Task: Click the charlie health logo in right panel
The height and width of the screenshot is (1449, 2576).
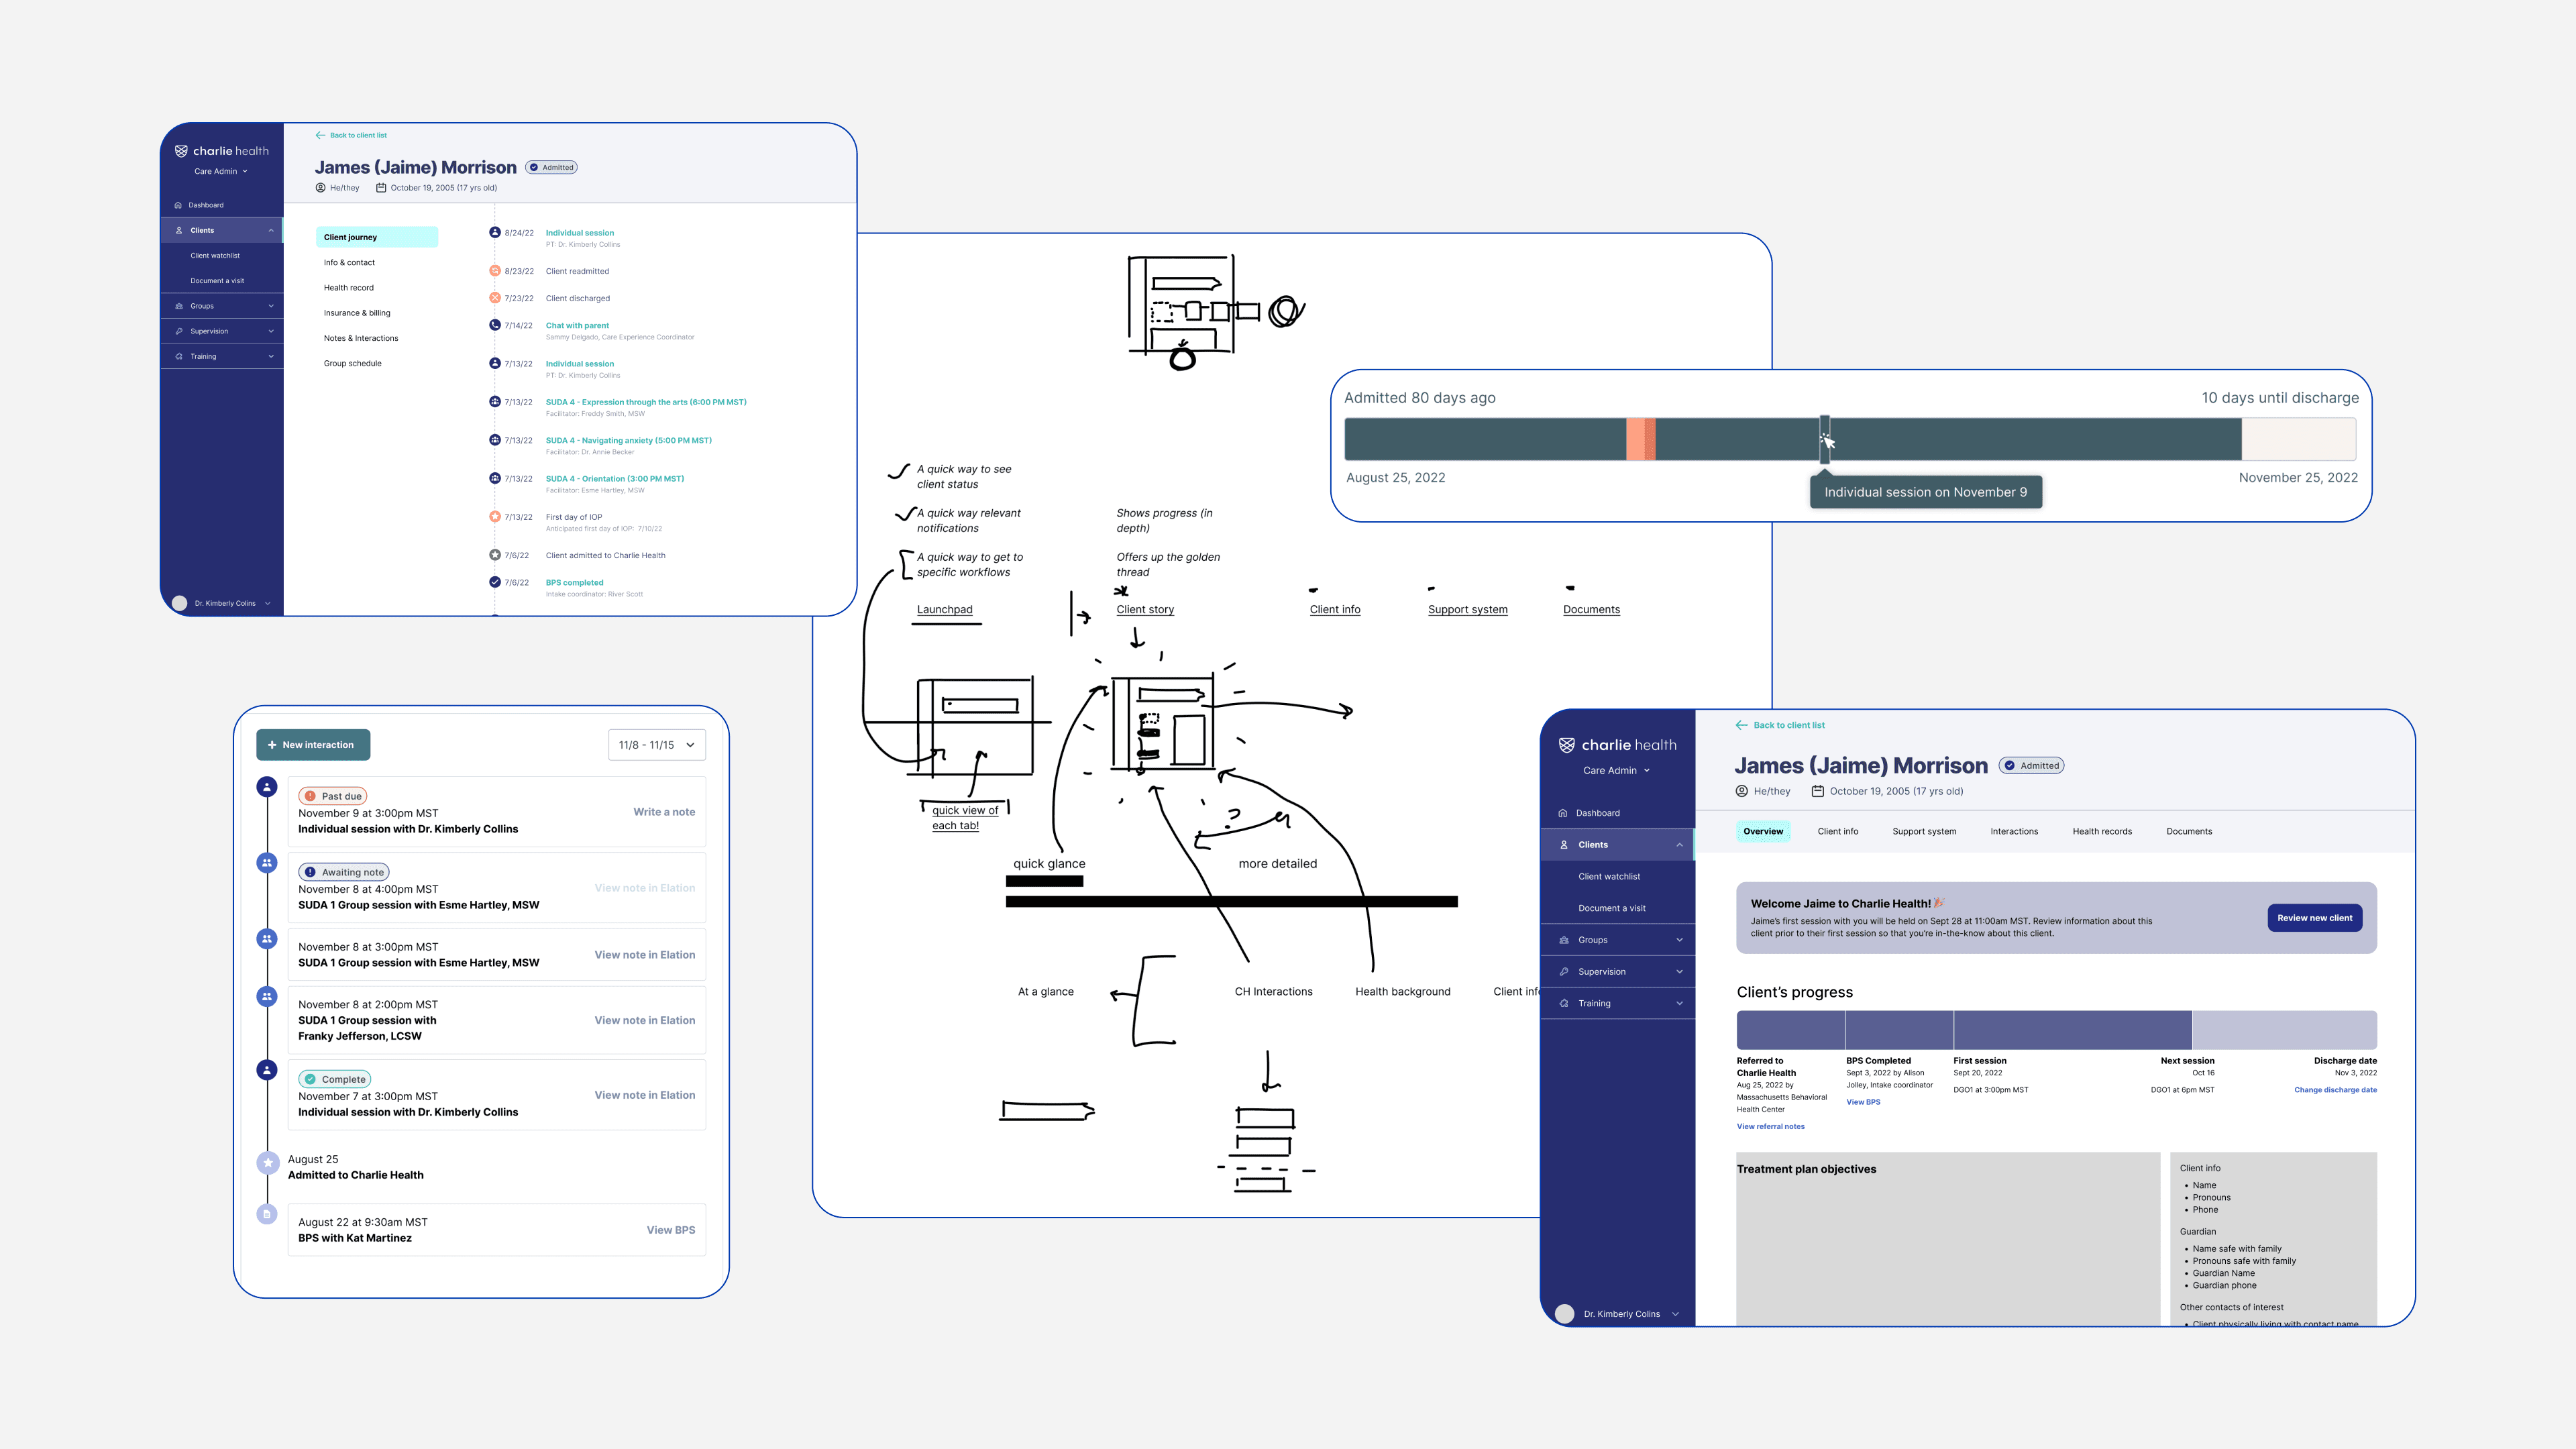Action: point(1617,745)
